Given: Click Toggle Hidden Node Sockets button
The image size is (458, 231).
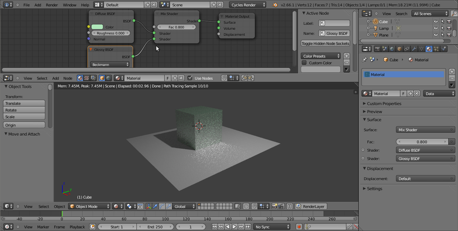Looking at the screenshot, I should tap(325, 43).
